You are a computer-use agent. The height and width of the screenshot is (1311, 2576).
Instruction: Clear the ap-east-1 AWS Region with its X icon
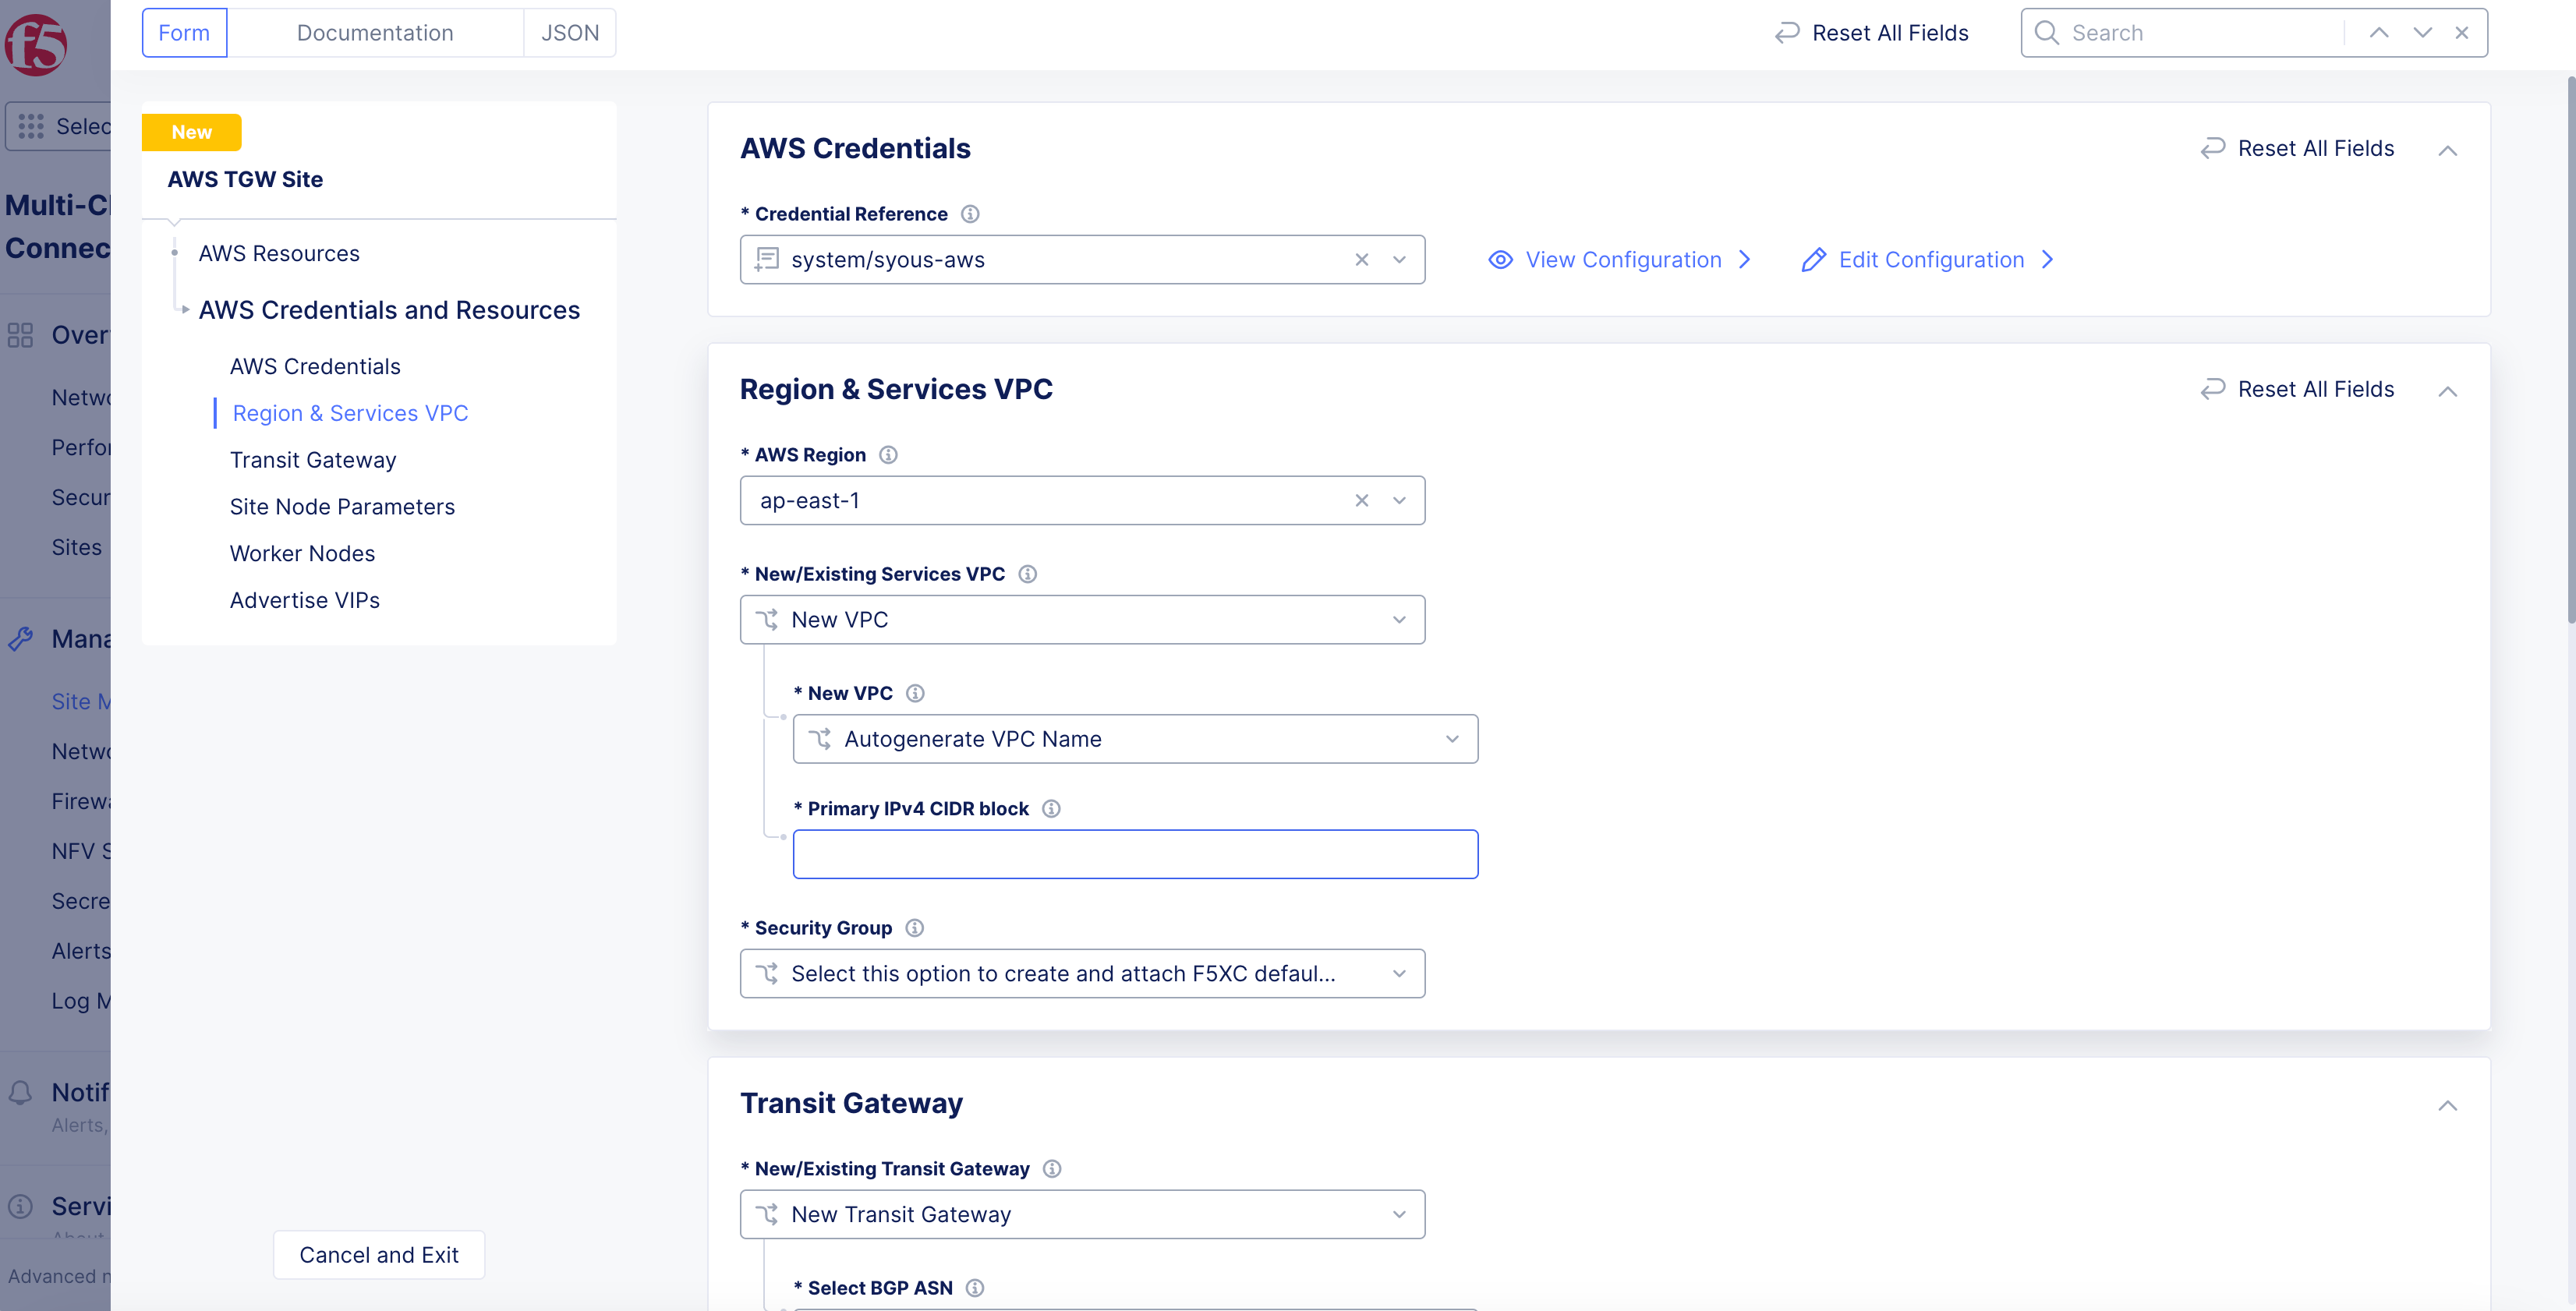(x=1361, y=500)
